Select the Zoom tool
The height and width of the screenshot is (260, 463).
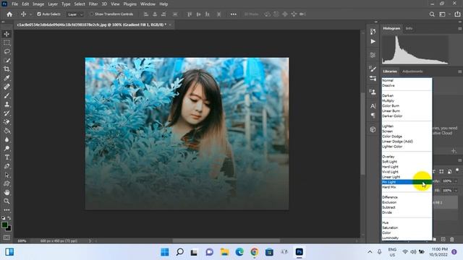tap(7, 201)
